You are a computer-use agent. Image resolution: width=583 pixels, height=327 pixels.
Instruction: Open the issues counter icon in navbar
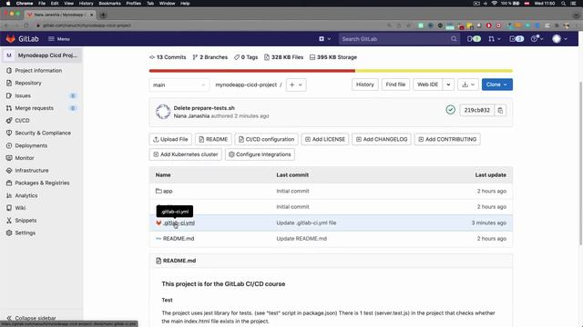(474, 39)
